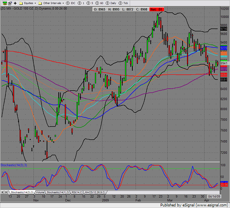Select the 5-minute interval button

90,3
